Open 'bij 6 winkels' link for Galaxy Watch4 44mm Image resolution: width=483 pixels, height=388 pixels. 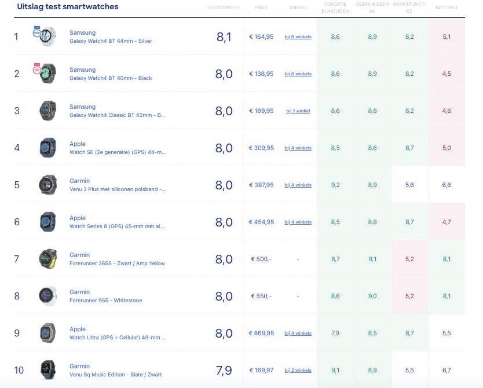tap(298, 37)
